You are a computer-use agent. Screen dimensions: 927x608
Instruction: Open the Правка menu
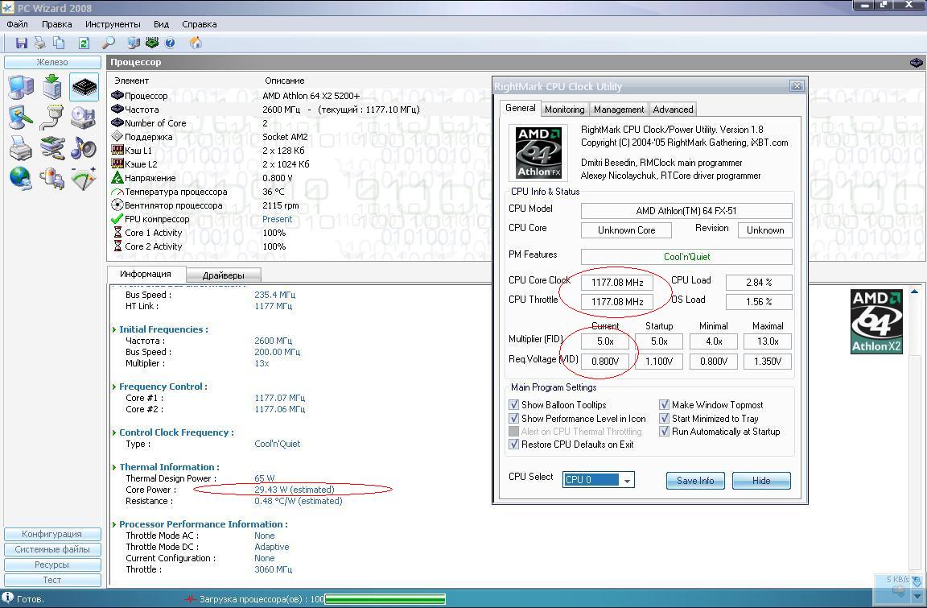[x=57, y=24]
